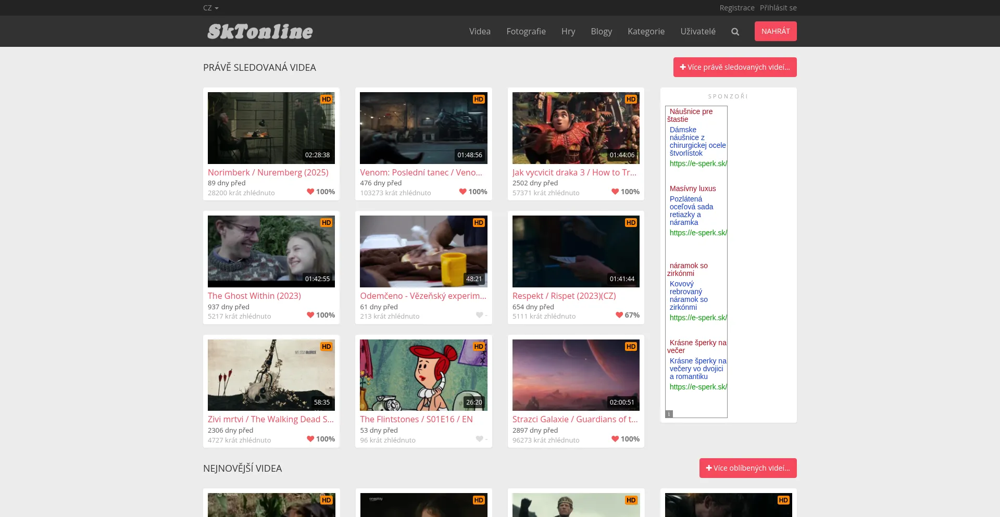Expand the CZ language dropdown
Screen dimensions: 1000x517
tap(211, 8)
